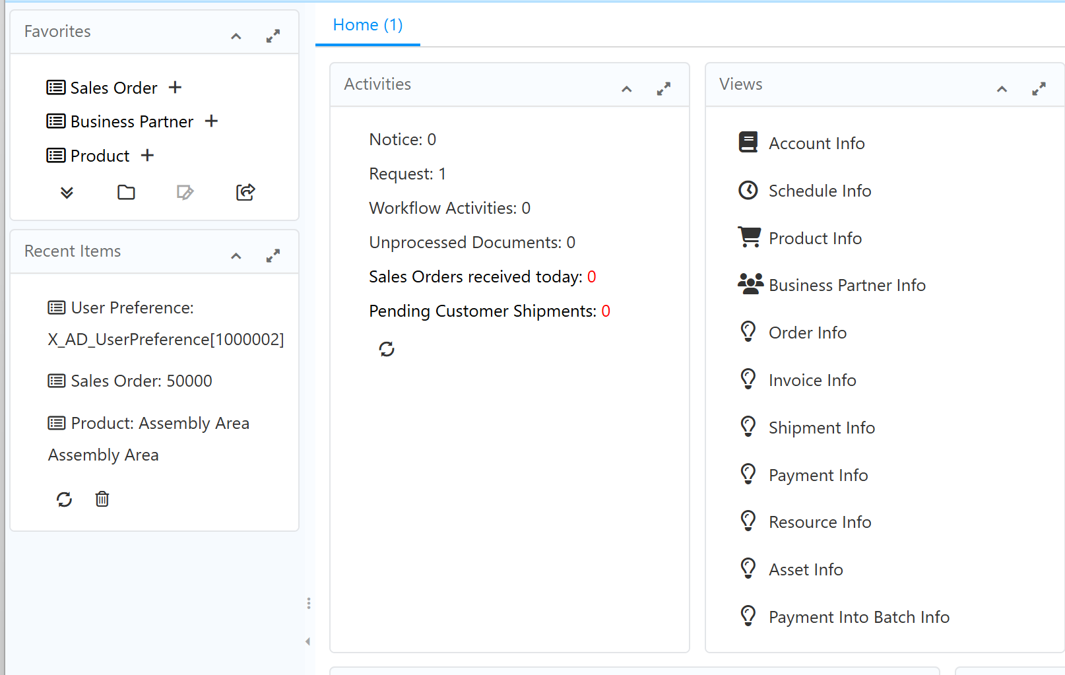The width and height of the screenshot is (1065, 675).
Task: Refresh the Recent Items list
Action: tap(64, 499)
